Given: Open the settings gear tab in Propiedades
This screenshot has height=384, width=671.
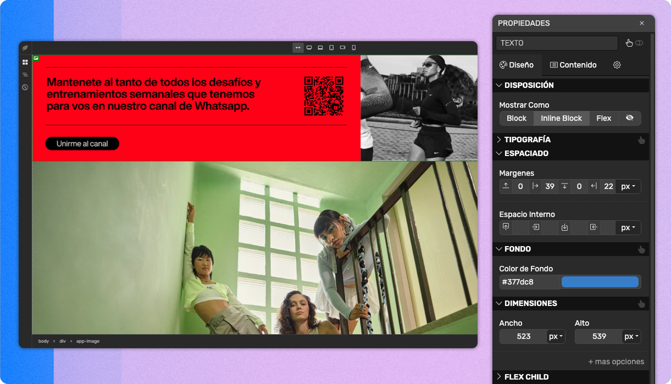Looking at the screenshot, I should coord(617,65).
